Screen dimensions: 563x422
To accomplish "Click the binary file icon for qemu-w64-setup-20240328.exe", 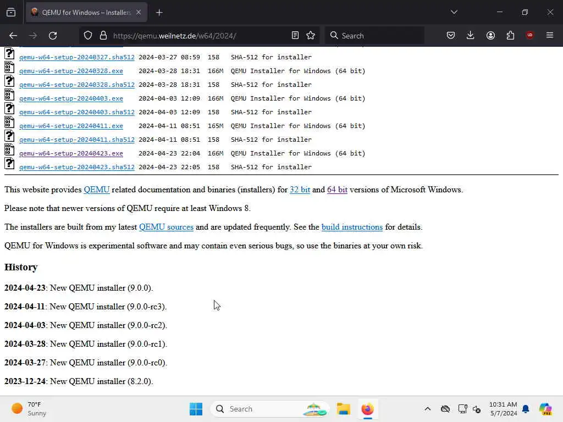I will tap(9, 67).
